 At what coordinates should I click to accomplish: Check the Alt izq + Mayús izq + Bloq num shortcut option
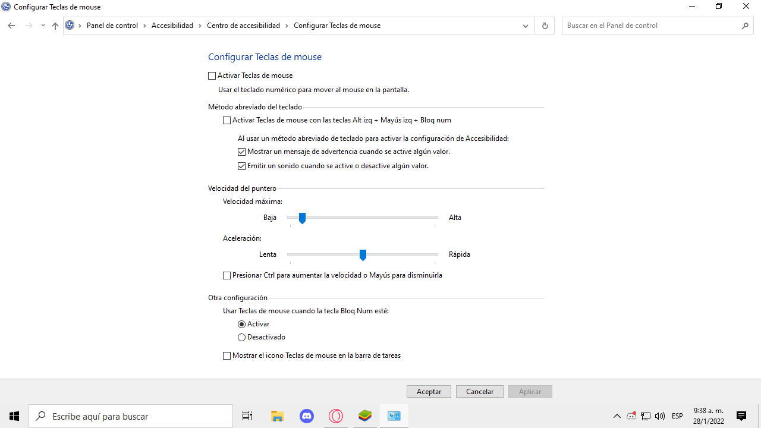[227, 120]
